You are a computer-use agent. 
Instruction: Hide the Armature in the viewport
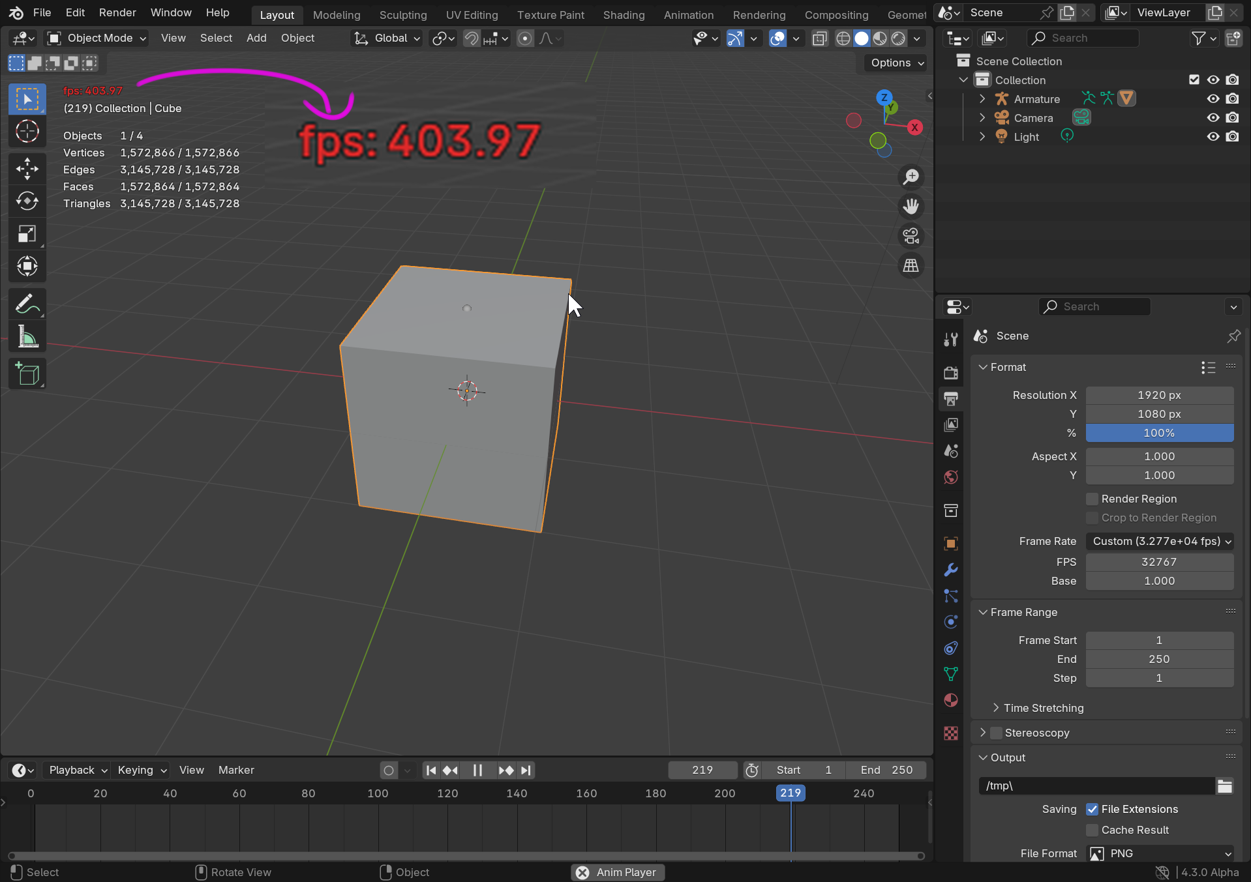coord(1213,99)
